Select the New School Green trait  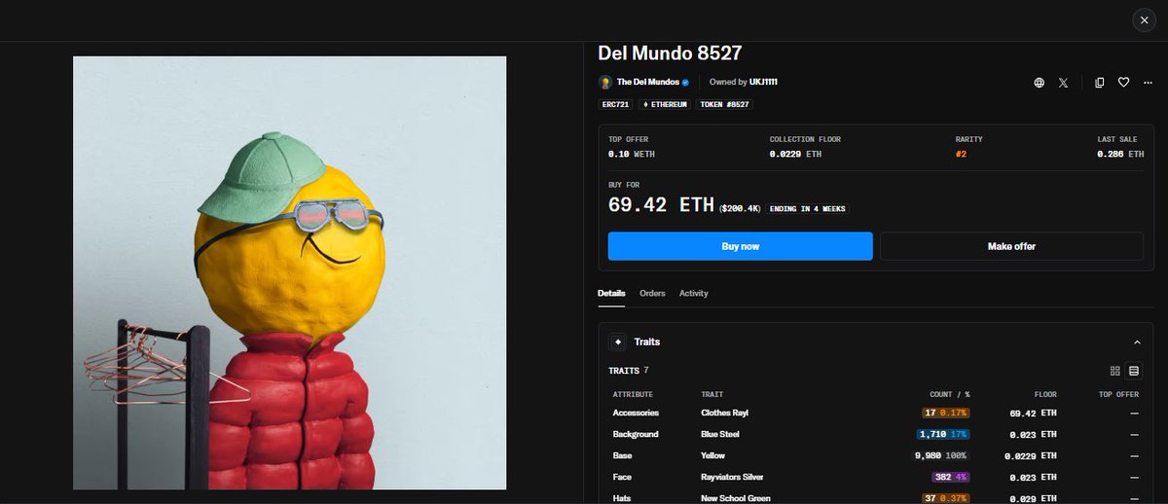click(x=735, y=498)
